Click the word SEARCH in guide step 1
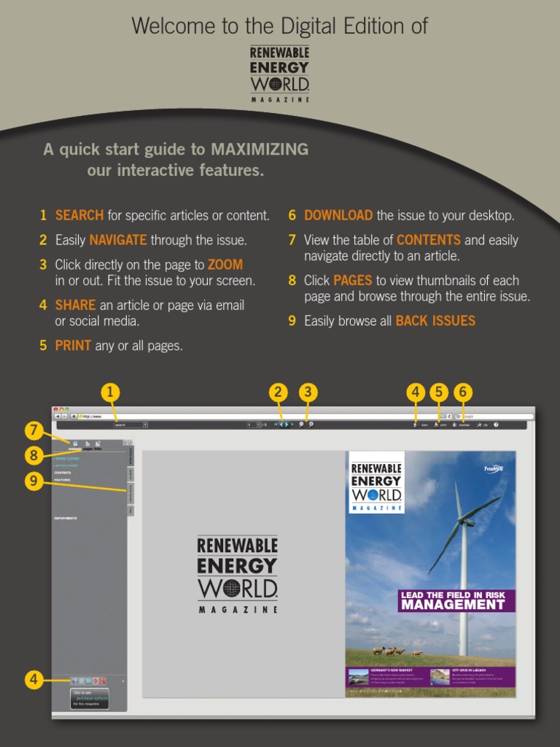The width and height of the screenshot is (560, 747). [x=79, y=215]
